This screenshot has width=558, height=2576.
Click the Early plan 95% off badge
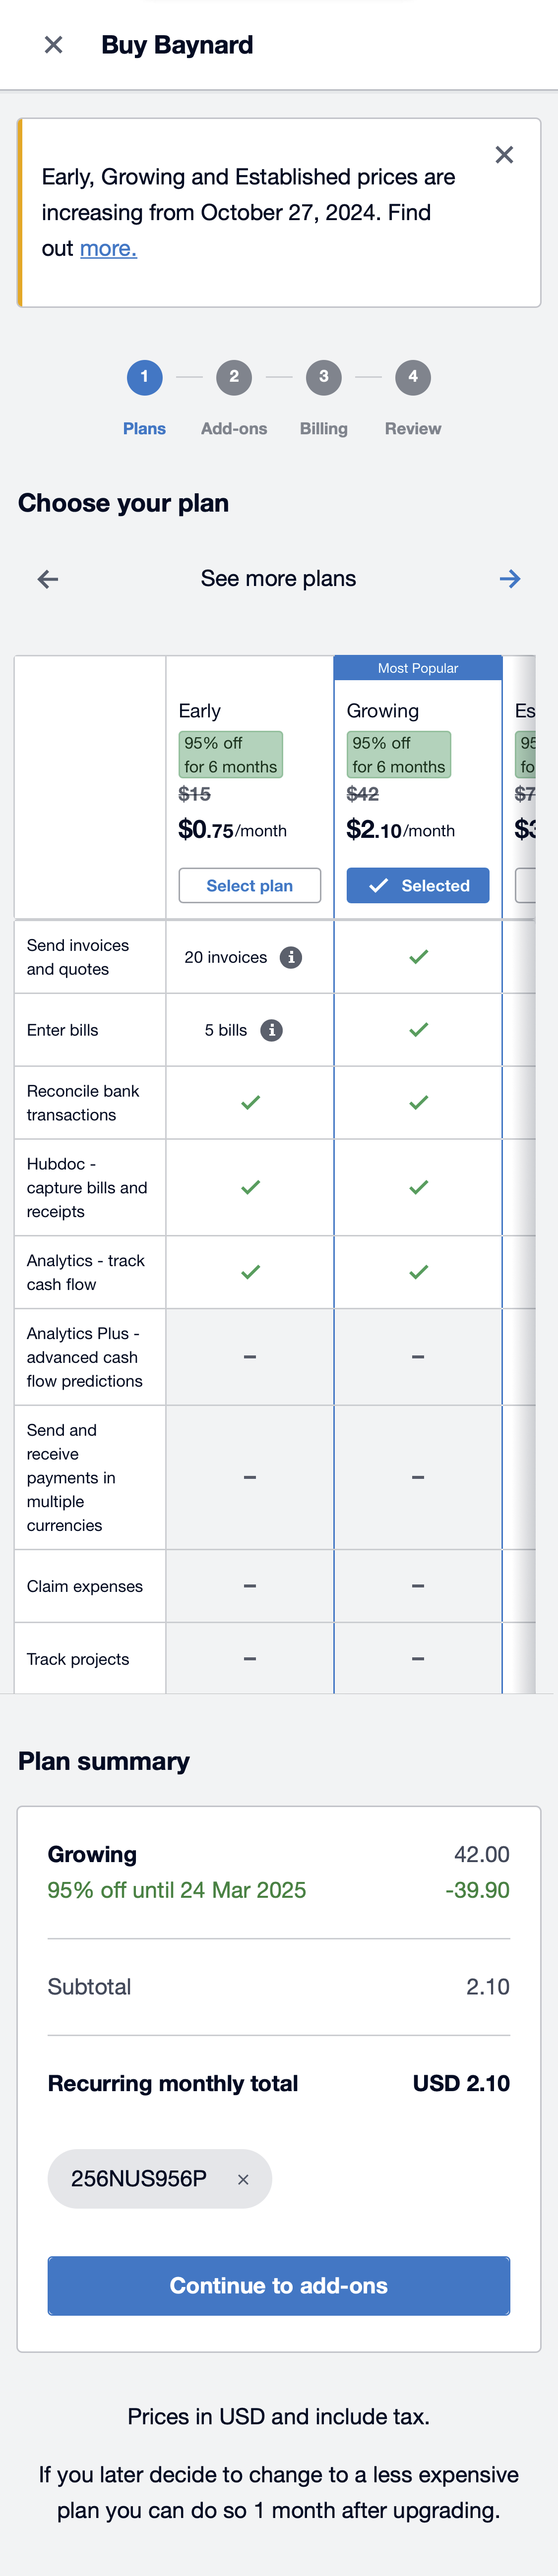(x=230, y=755)
